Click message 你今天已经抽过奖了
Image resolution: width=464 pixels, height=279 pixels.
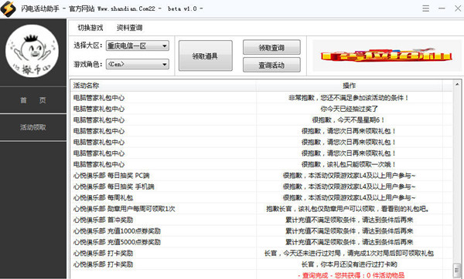[x=350, y=109]
